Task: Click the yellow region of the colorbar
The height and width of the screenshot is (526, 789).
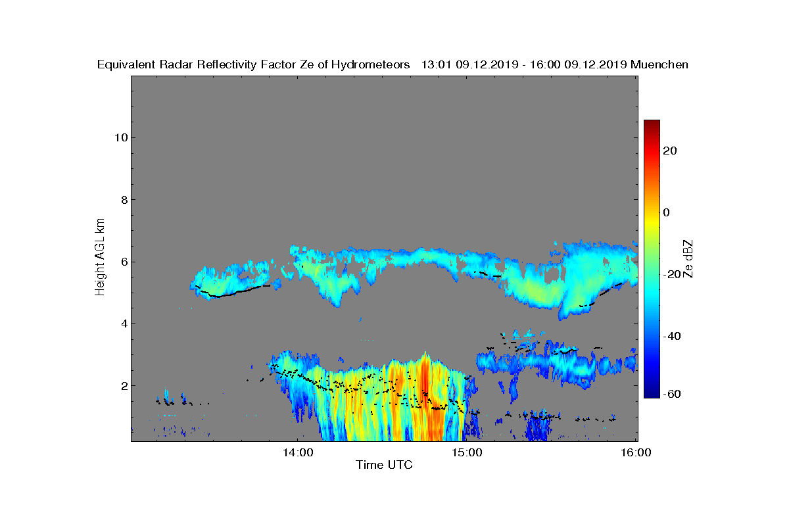Action: coord(652,224)
